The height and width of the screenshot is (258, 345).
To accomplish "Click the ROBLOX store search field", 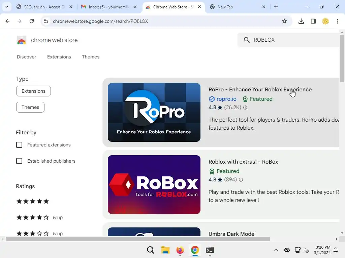I will pyautogui.click(x=288, y=40).
